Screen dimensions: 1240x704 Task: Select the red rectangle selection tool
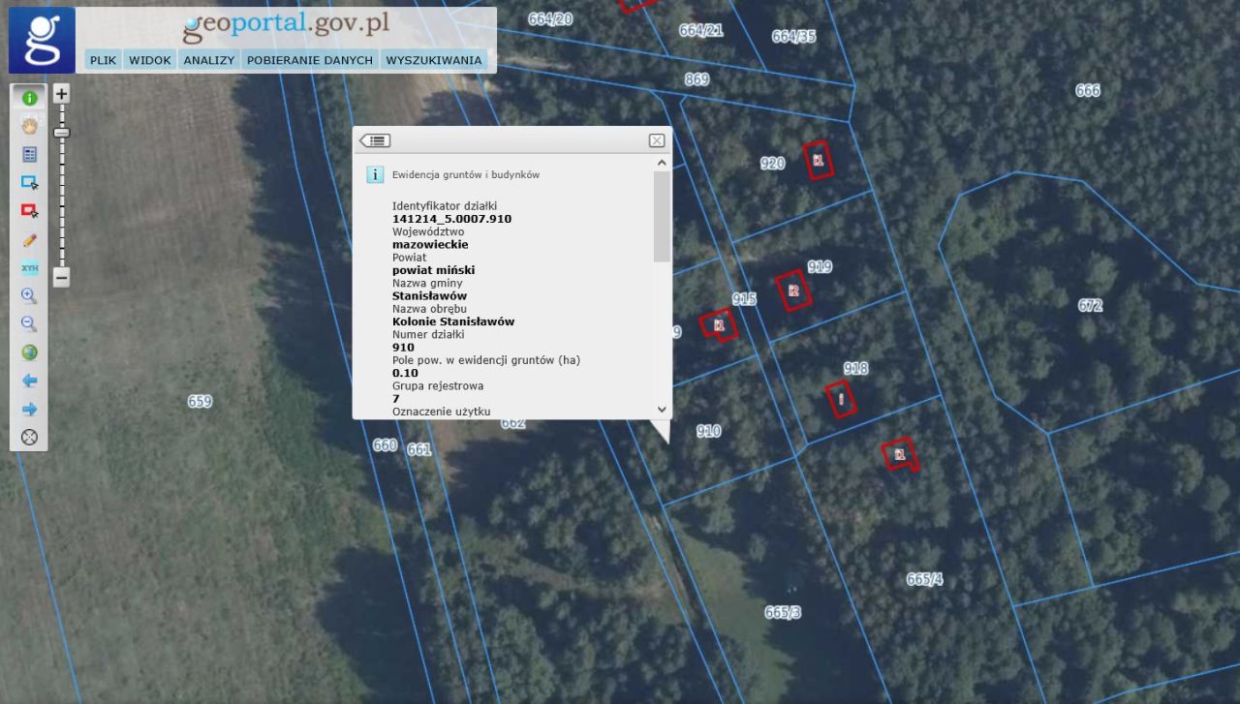[29, 211]
